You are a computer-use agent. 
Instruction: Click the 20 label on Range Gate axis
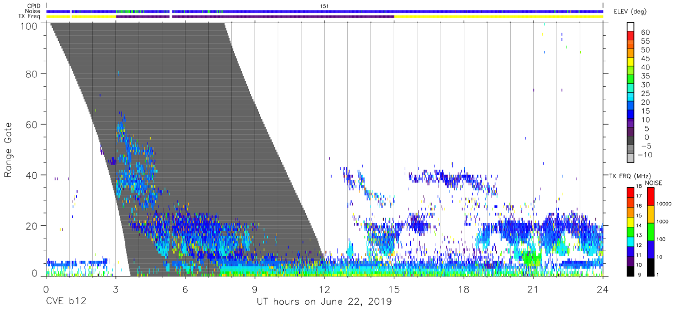coord(32,226)
